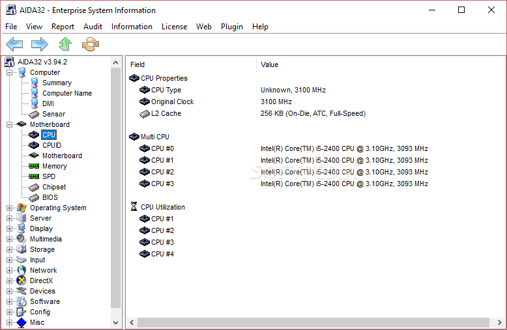This screenshot has width=507, height=330.
Task: Open the Information menu
Action: click(x=132, y=27)
